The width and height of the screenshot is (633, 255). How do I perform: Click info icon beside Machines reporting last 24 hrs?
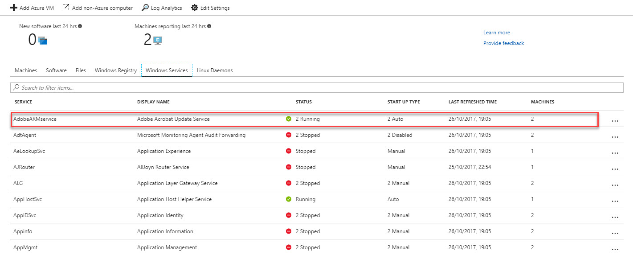click(x=209, y=26)
